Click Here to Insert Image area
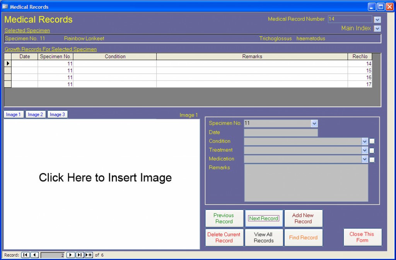 click(102, 184)
